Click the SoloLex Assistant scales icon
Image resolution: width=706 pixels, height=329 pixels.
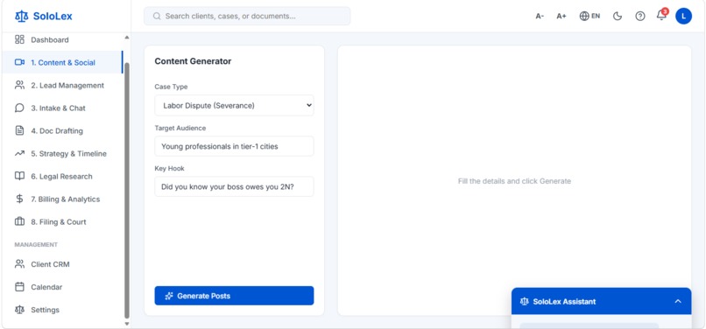(524, 302)
